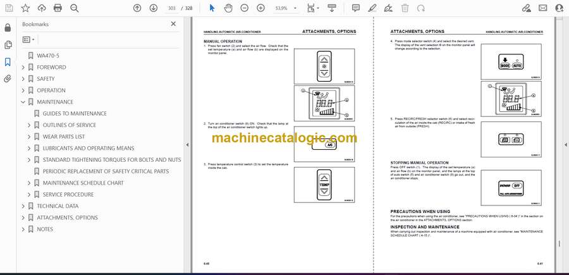Close the Bookmarks panel
This screenshot has width=569, height=275.
pos(173,24)
